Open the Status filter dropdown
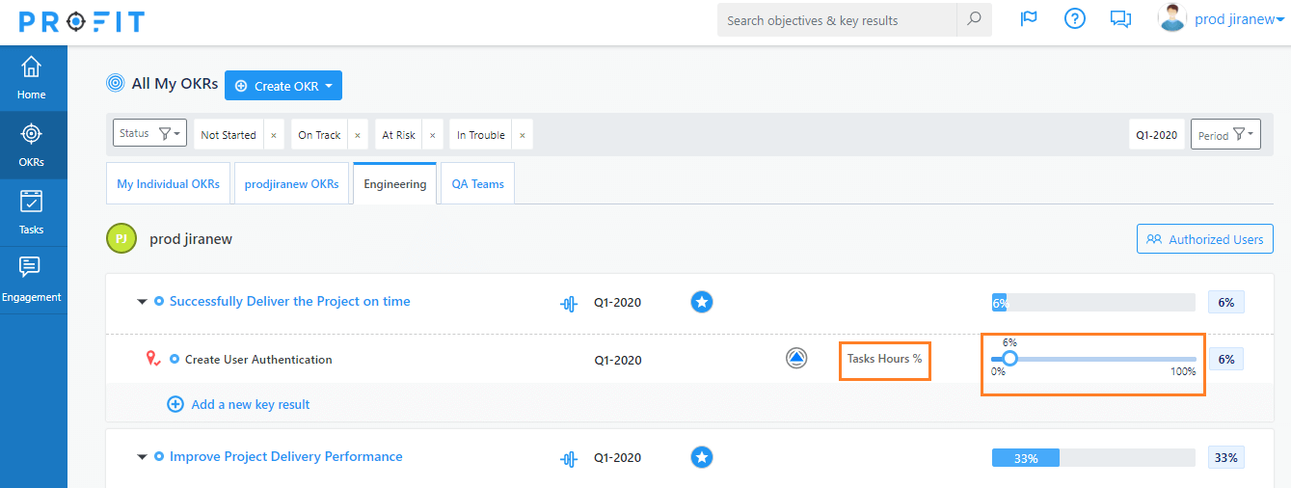 [x=149, y=133]
